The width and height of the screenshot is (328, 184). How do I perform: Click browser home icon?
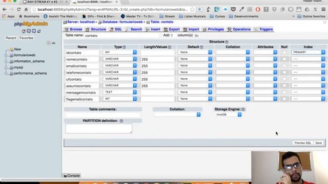[26, 9]
